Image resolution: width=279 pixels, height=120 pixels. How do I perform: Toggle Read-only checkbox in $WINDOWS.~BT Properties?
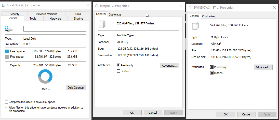pos(212,67)
